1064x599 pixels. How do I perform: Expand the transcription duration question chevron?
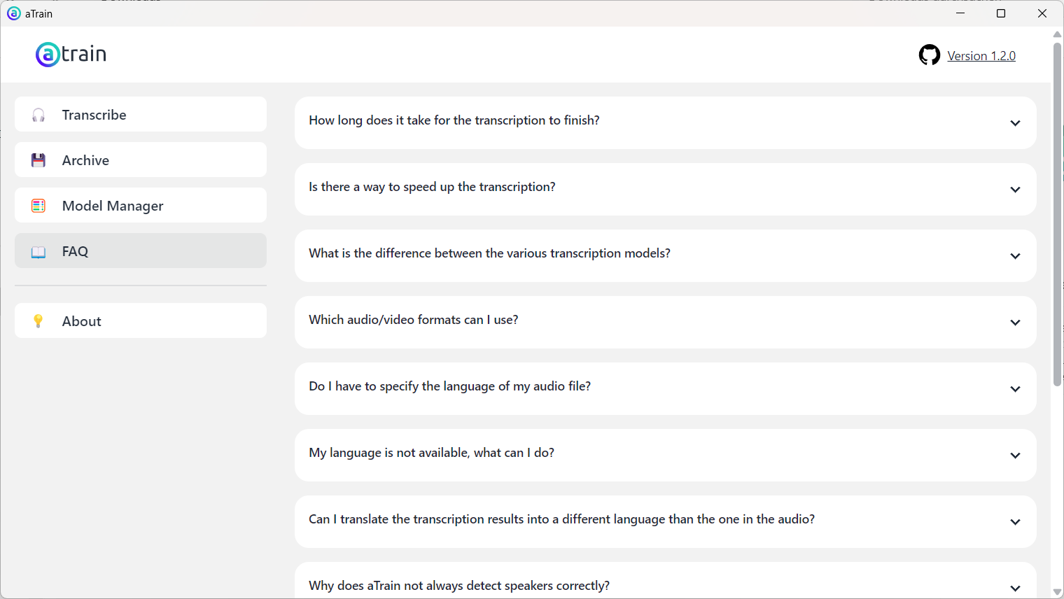(1015, 123)
